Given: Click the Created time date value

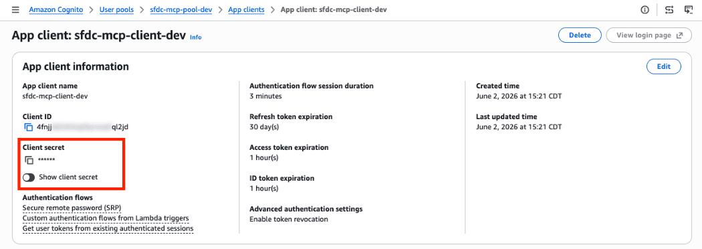Looking at the screenshot, I should pyautogui.click(x=519, y=96).
